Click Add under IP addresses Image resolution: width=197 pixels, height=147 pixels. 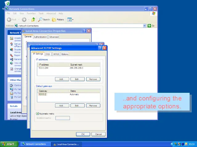tap(62, 79)
